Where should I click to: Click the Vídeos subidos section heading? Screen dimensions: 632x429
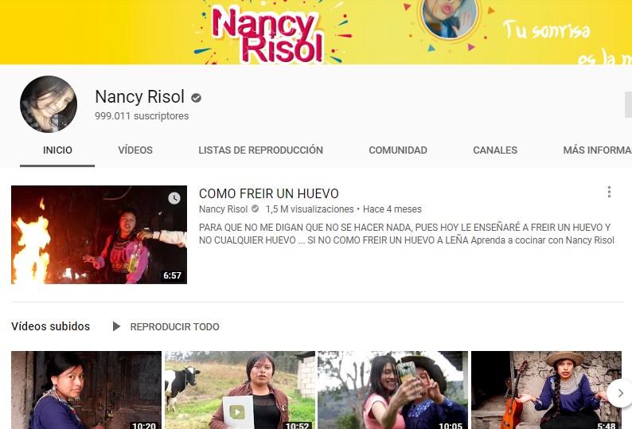(x=50, y=326)
